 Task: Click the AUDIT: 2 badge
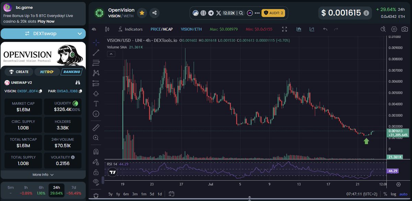coord(274,13)
